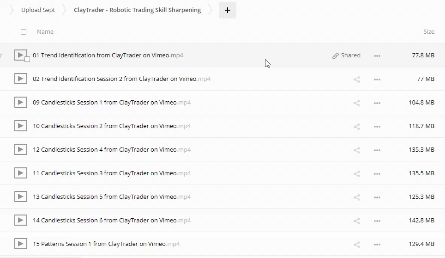Viewport: 445px width, 258px height.
Task: Click share icon for 10 Candlesticks Session 2
Action: (356, 126)
